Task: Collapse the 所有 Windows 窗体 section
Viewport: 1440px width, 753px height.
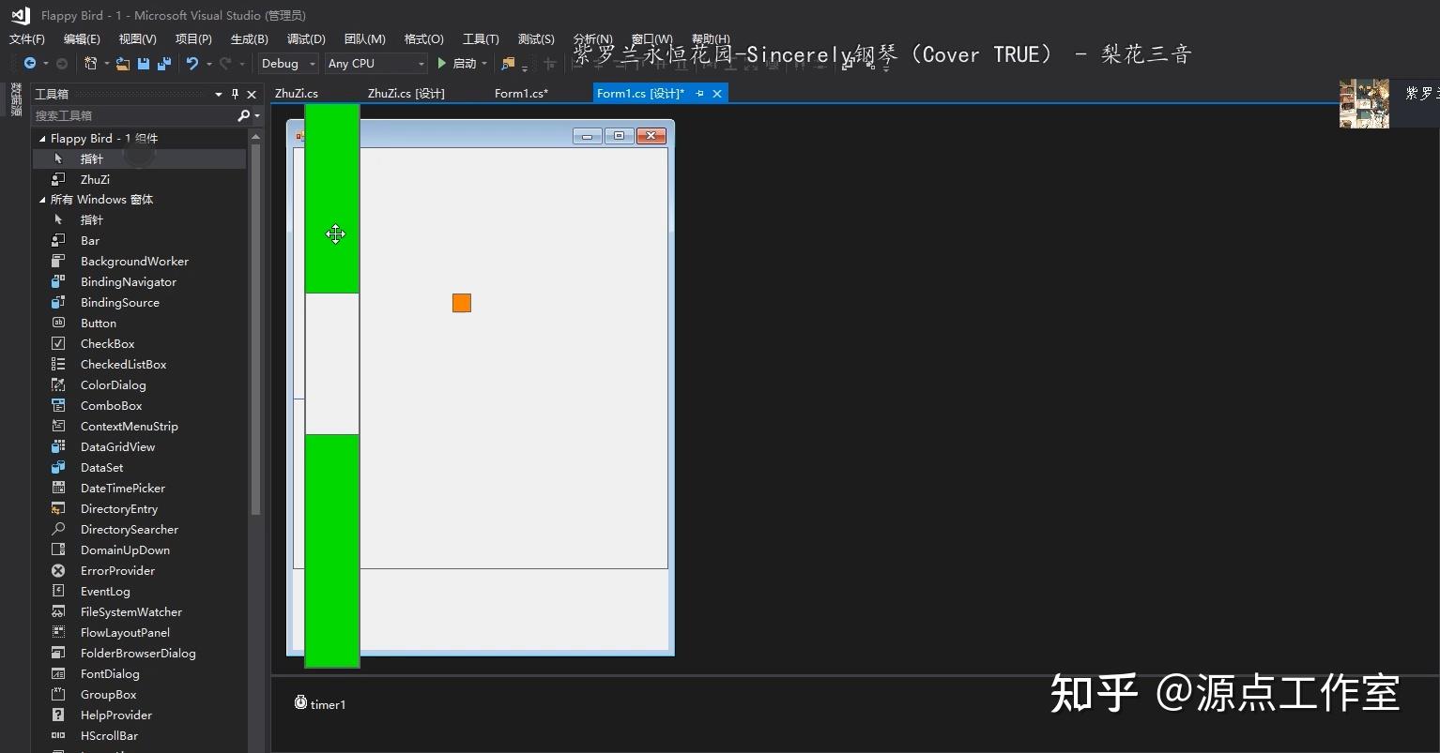Action: click(x=40, y=199)
